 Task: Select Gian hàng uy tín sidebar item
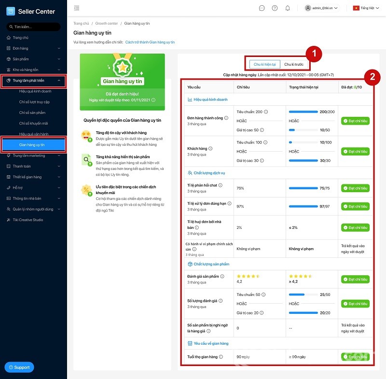33,145
